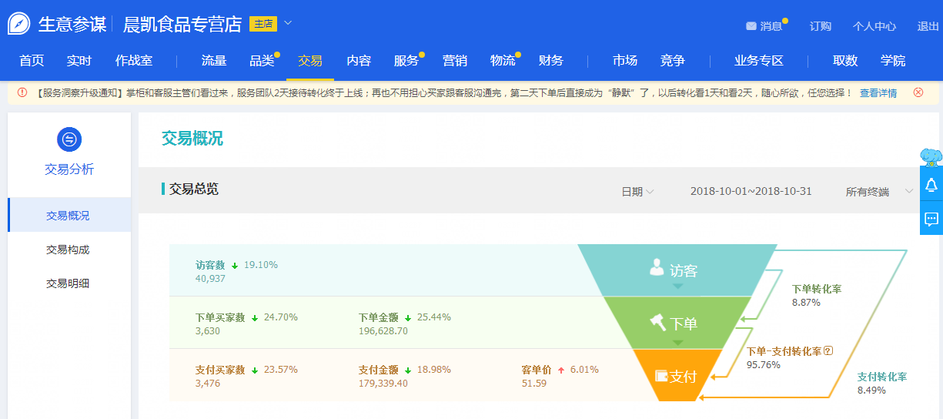Open the 作战室 tab
This screenshot has height=419, width=943.
pyautogui.click(x=134, y=60)
